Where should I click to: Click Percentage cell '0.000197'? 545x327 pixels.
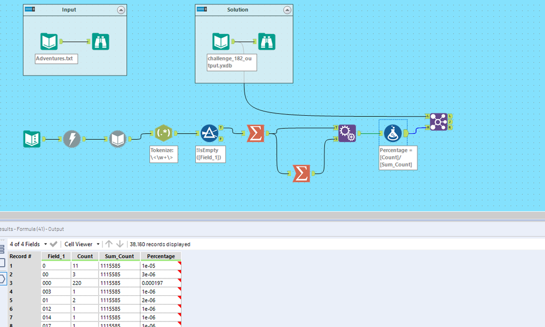click(x=160, y=283)
